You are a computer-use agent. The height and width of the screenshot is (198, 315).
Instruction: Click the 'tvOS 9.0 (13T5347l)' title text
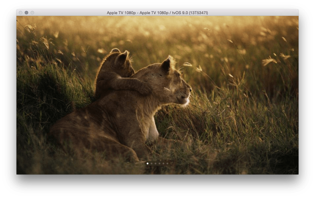[x=192, y=13]
